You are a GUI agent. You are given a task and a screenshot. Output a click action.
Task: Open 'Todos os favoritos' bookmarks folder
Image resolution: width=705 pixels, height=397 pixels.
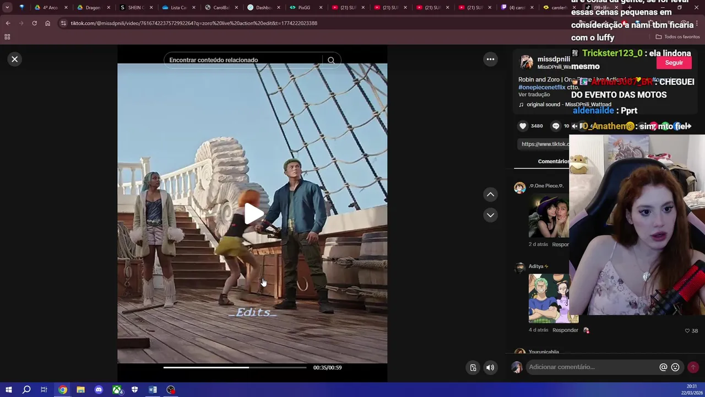[677, 37]
